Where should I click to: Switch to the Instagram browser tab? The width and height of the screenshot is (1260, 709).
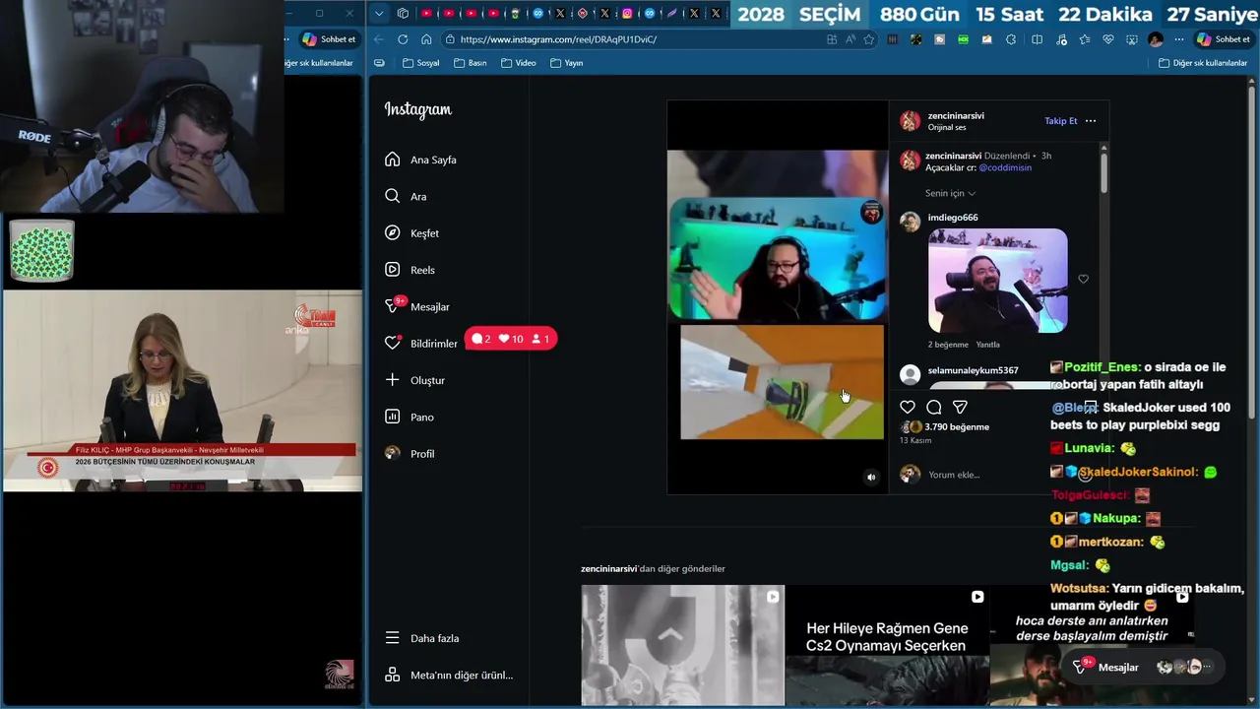(627, 13)
